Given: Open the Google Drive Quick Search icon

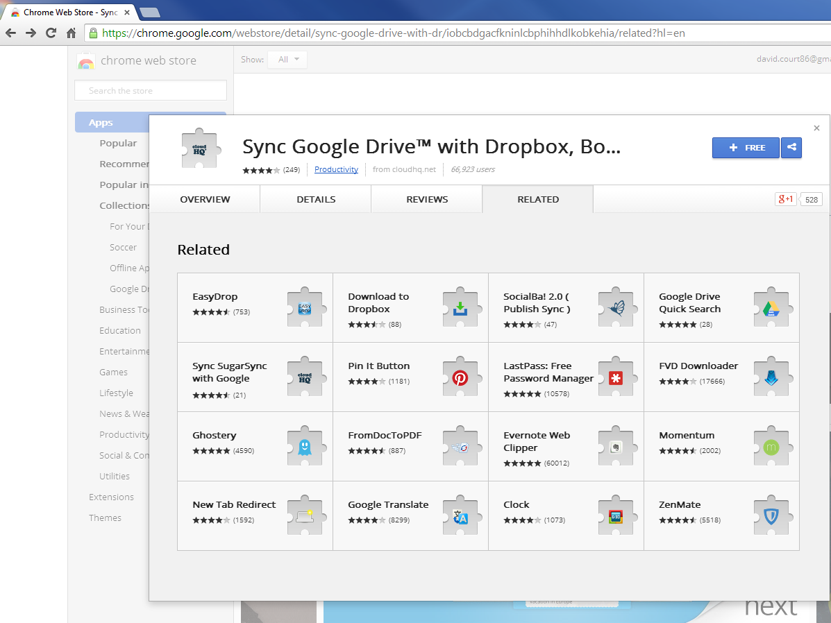Looking at the screenshot, I should (x=771, y=308).
